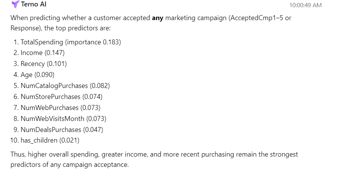
Task: Click the Terno AI logo icon
Action: [x=15, y=5]
